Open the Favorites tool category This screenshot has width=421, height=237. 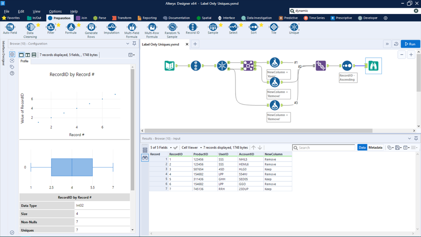pos(11,18)
